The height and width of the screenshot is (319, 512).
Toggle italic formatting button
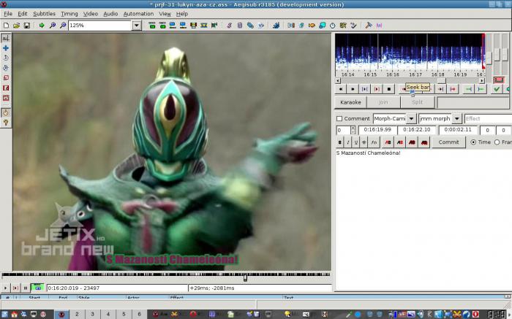pos(348,142)
